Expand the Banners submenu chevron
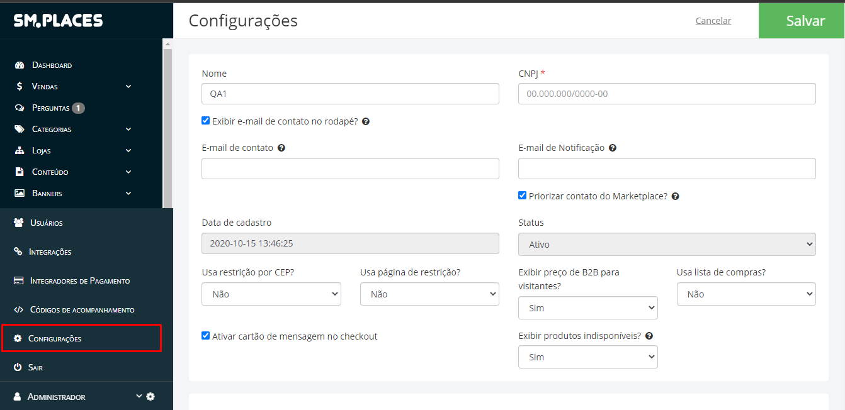845x410 pixels. coord(128,194)
